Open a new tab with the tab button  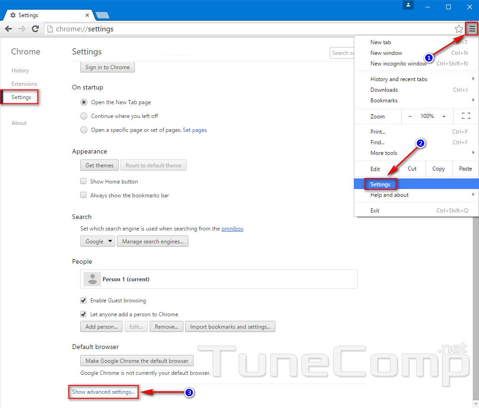coord(103,15)
